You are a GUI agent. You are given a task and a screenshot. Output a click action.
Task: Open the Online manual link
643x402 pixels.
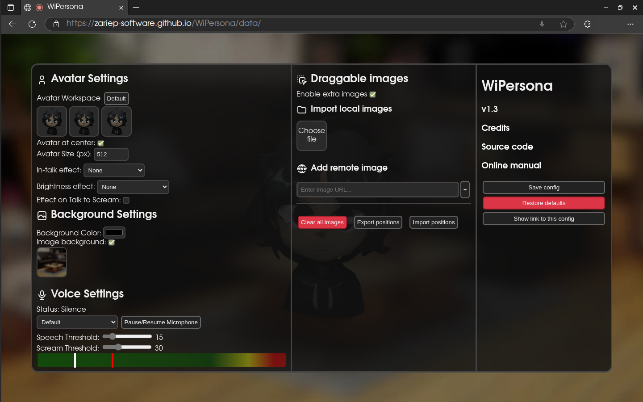click(511, 165)
